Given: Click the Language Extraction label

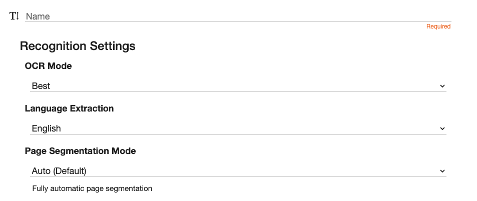Looking at the screenshot, I should click(69, 108).
